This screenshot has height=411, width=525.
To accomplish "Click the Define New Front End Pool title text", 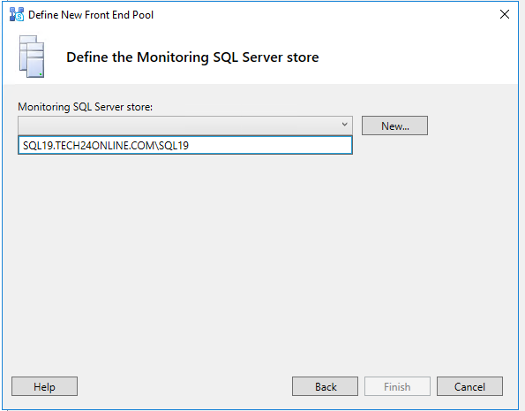I will click(x=91, y=15).
